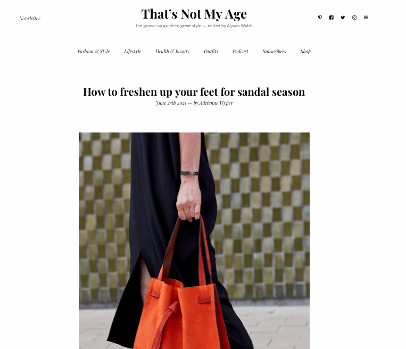Open the orange suede bag photo

click(194, 241)
